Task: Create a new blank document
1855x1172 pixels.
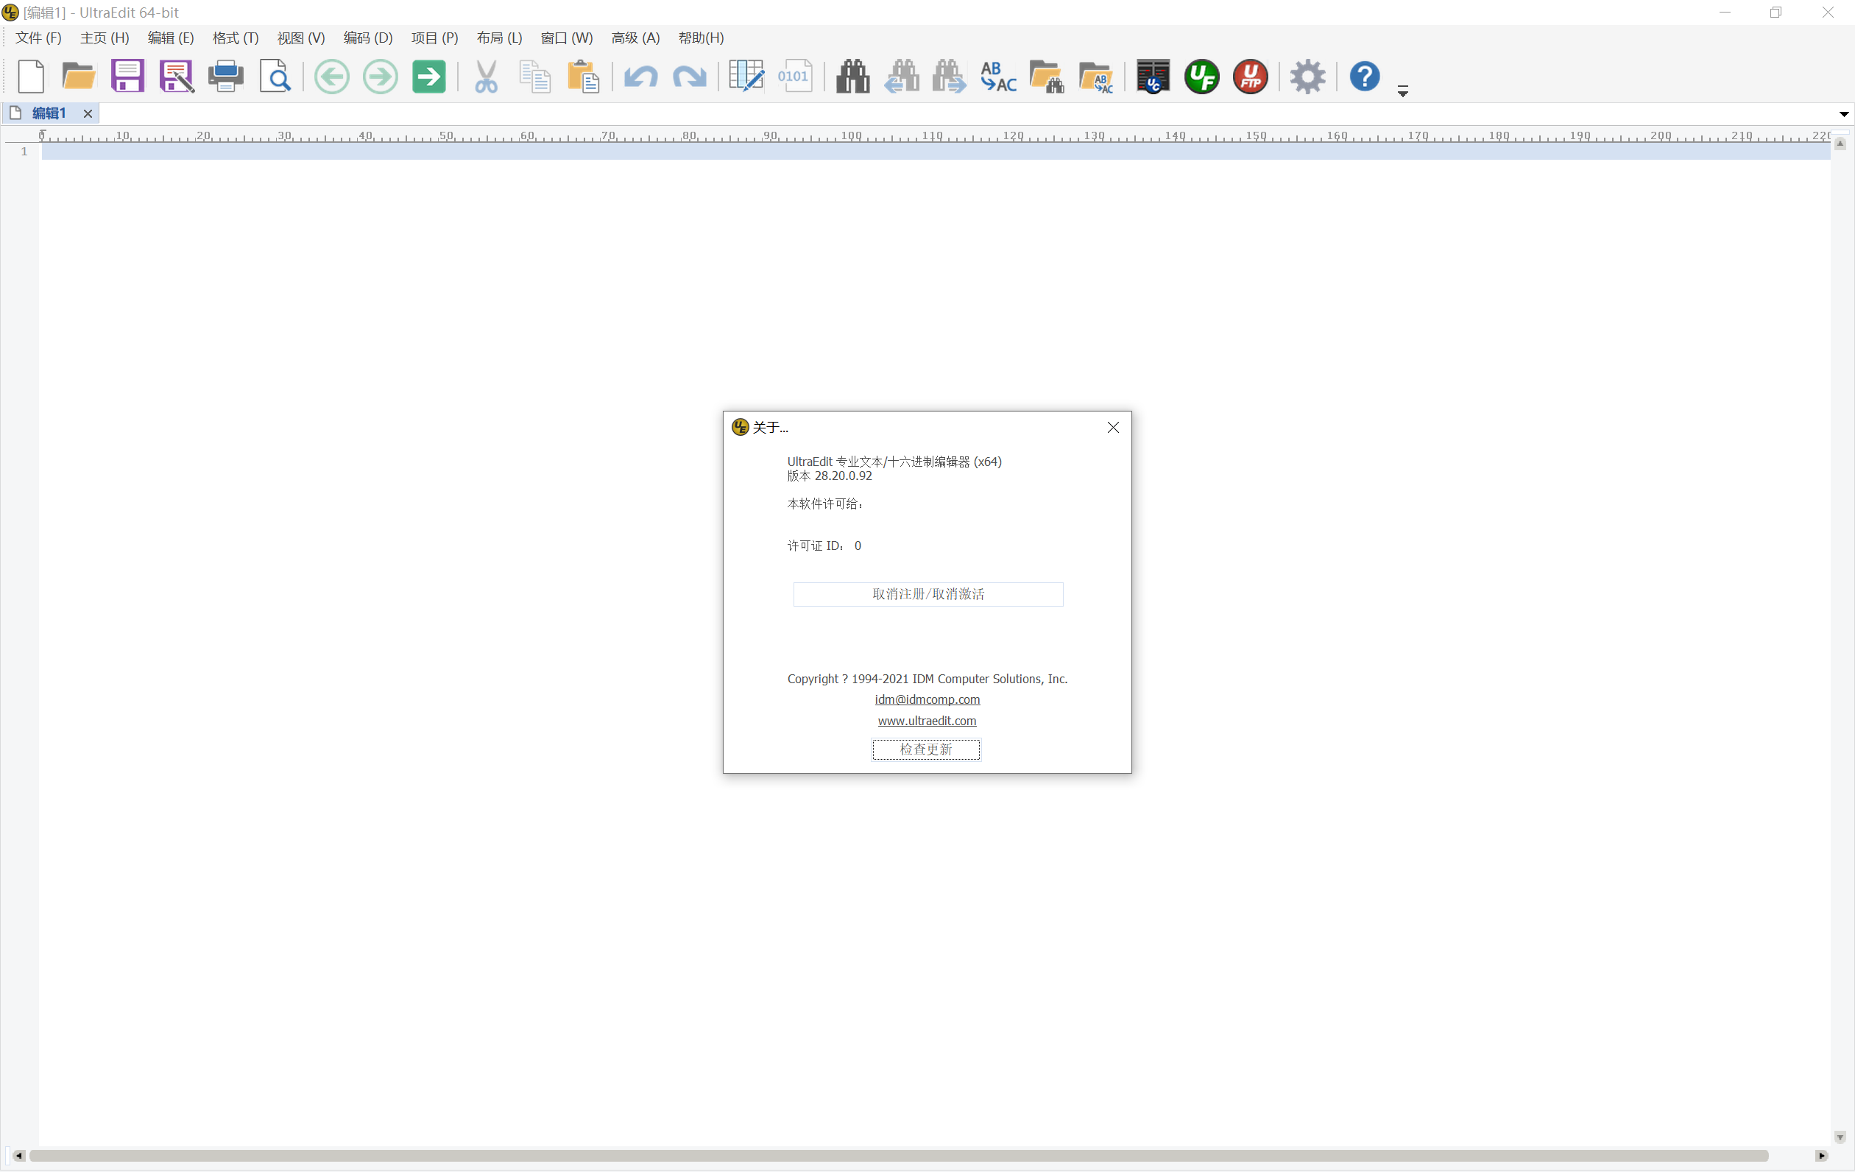Action: click(x=30, y=77)
